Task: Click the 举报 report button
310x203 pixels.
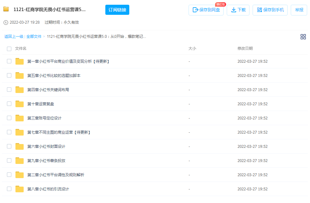Action: tap(299, 10)
